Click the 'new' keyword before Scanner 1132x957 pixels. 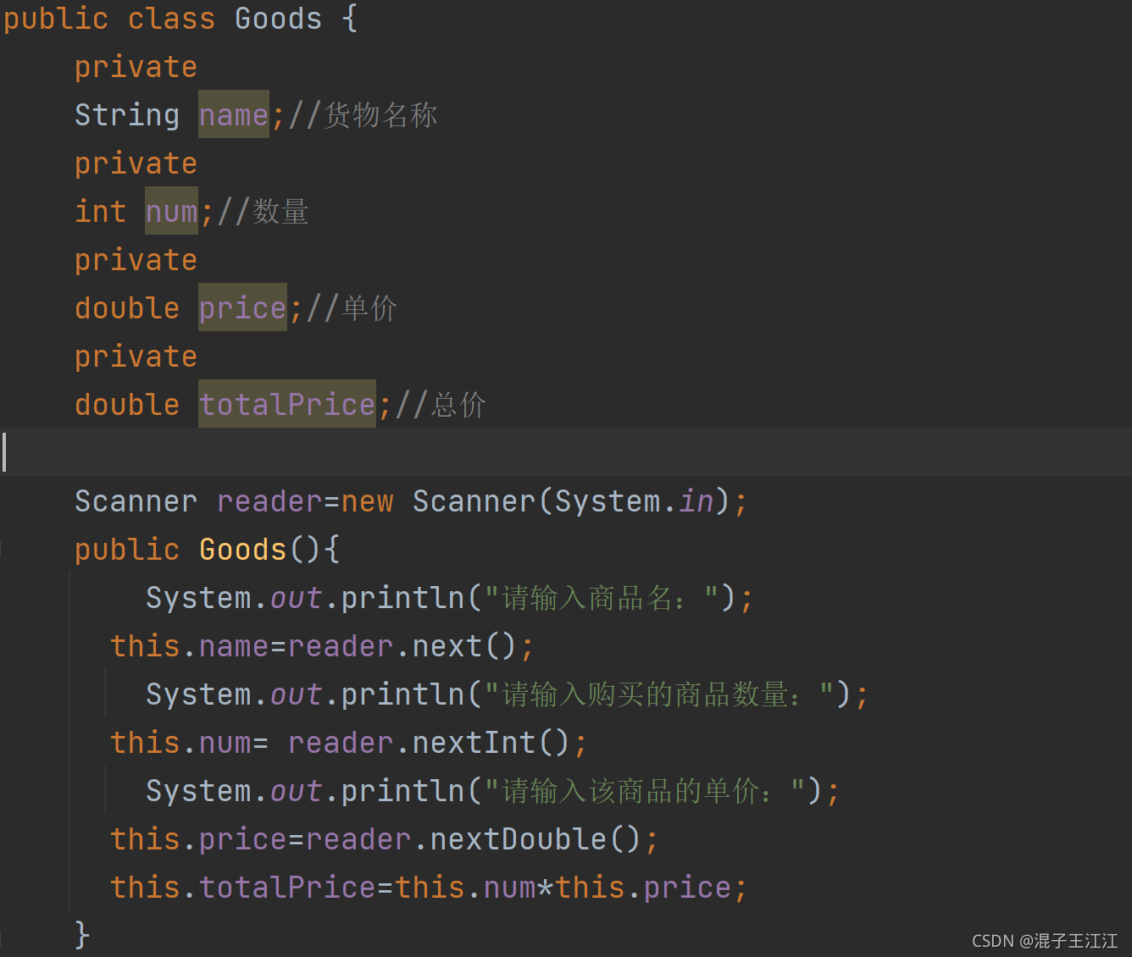tap(367, 501)
